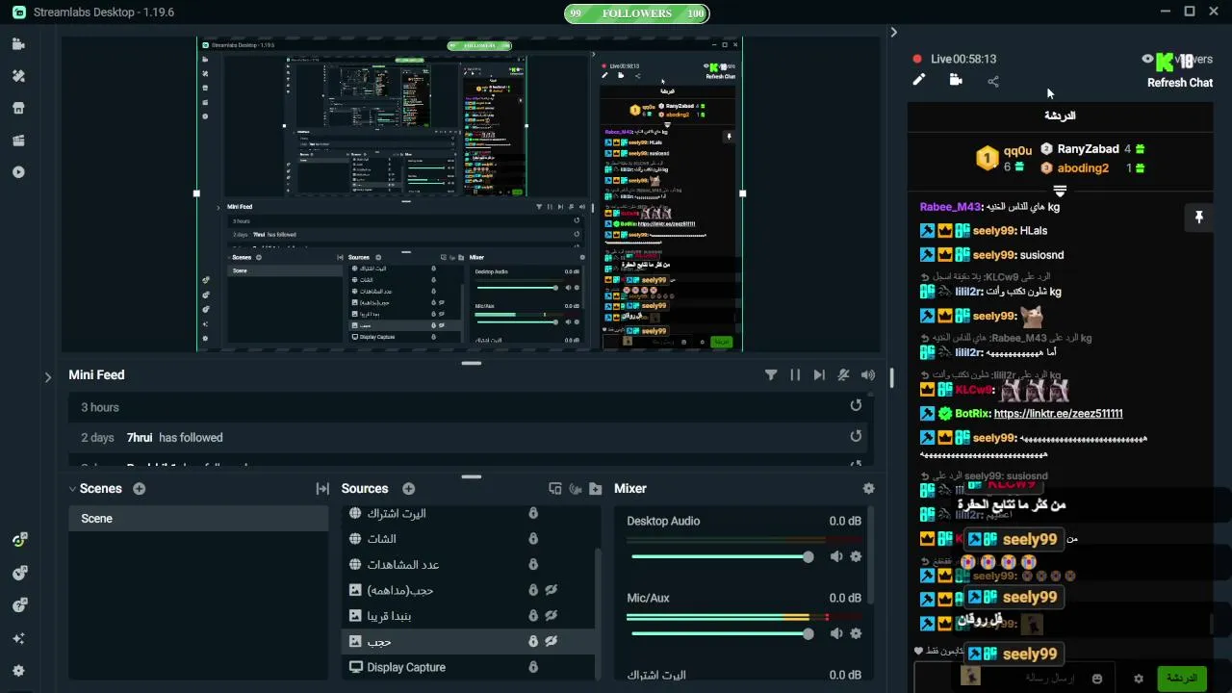Viewport: 1232px width, 693px height.
Task: Open the Dashboard external-link icon in the left sidebar
Action: point(18,541)
